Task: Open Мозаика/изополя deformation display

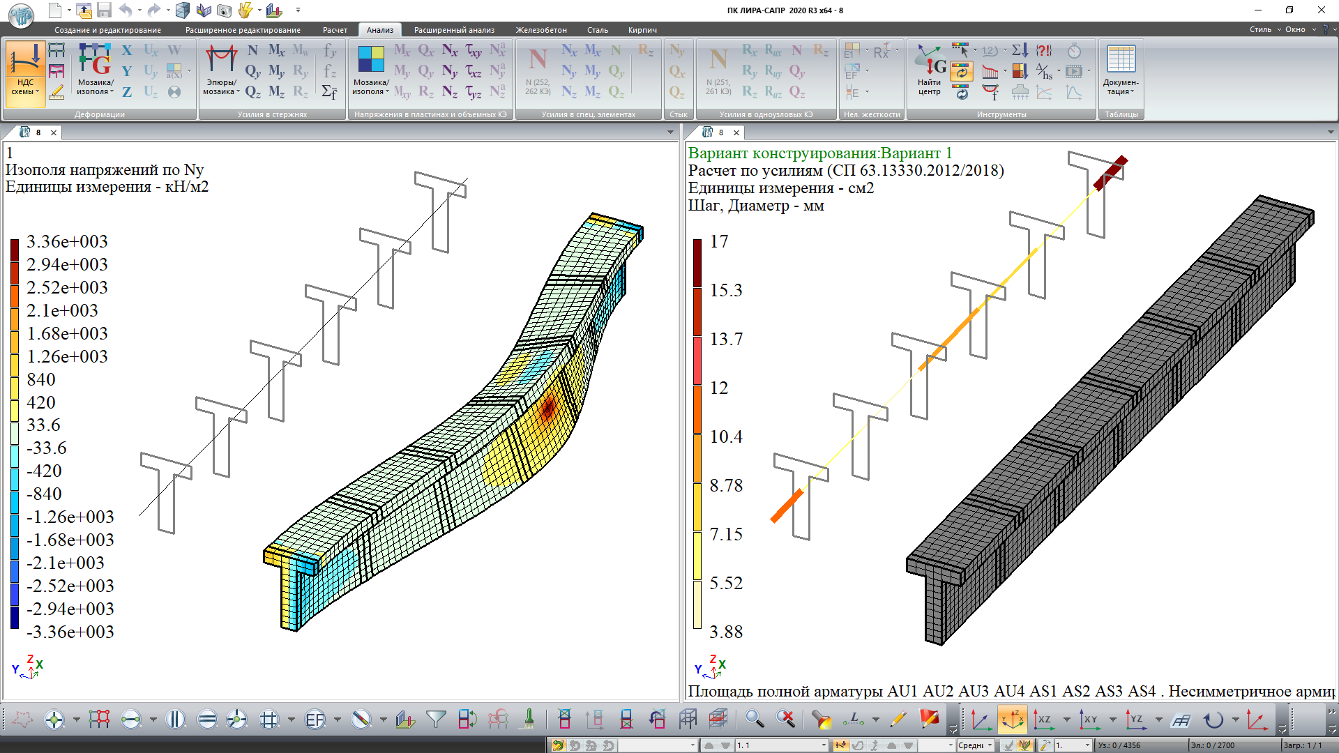Action: coord(95,70)
